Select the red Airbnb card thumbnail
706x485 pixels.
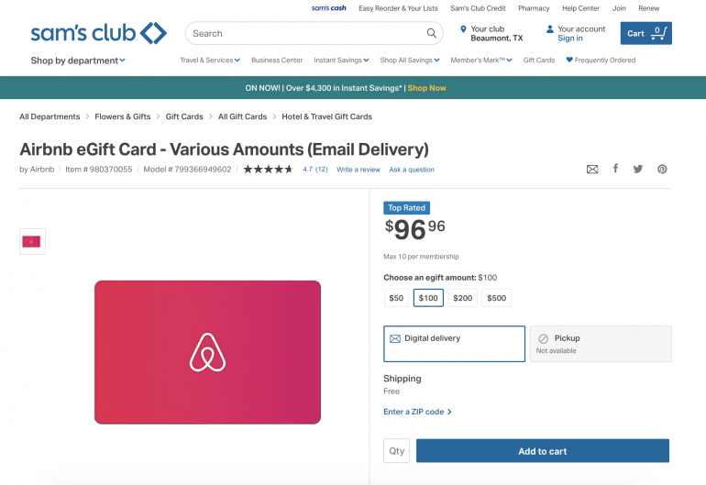32,242
